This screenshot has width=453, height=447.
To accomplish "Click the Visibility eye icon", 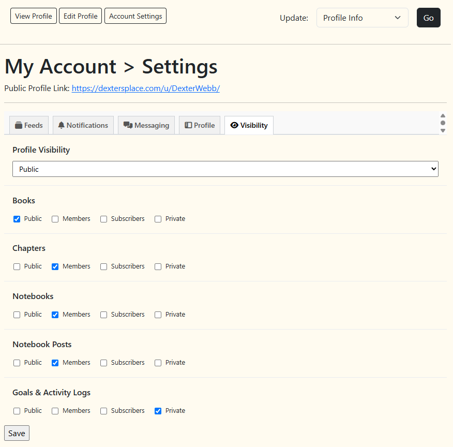I will click(x=234, y=125).
